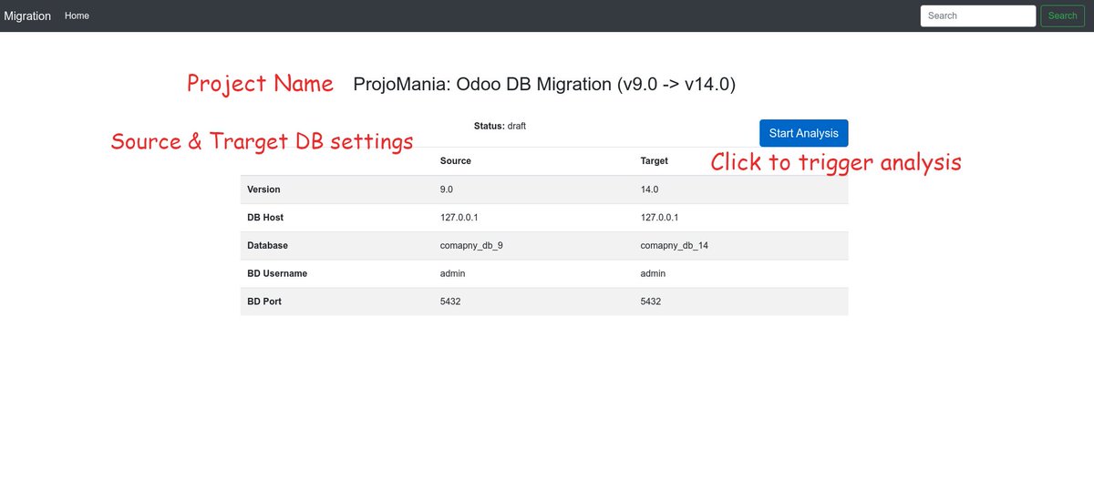Click the Start Analysis button
The width and height of the screenshot is (1094, 491).
(x=803, y=133)
